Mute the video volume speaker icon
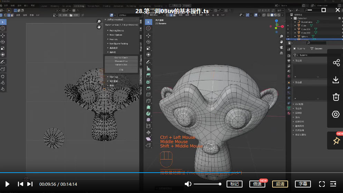Viewport: 343px width, 193px height. [188, 184]
